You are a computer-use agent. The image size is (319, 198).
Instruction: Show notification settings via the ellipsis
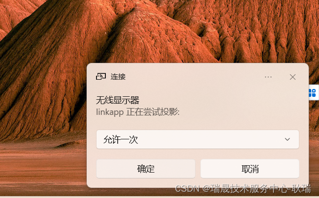[x=268, y=77]
